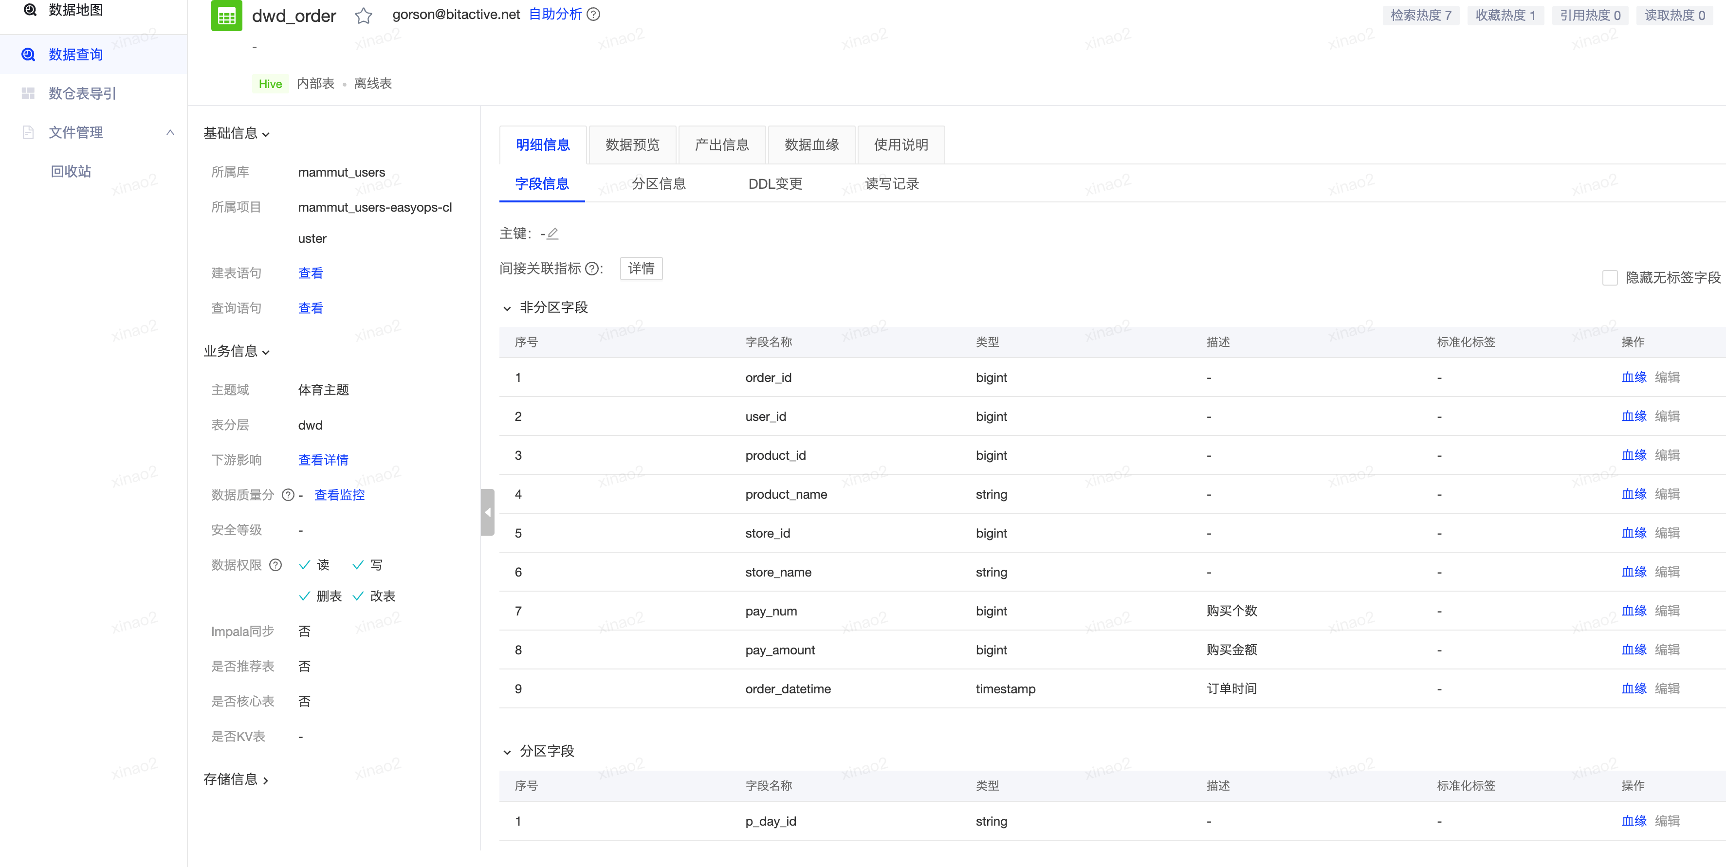Click the green table icon for dwd_order
Screen dimensions: 1726x867
pos(226,16)
